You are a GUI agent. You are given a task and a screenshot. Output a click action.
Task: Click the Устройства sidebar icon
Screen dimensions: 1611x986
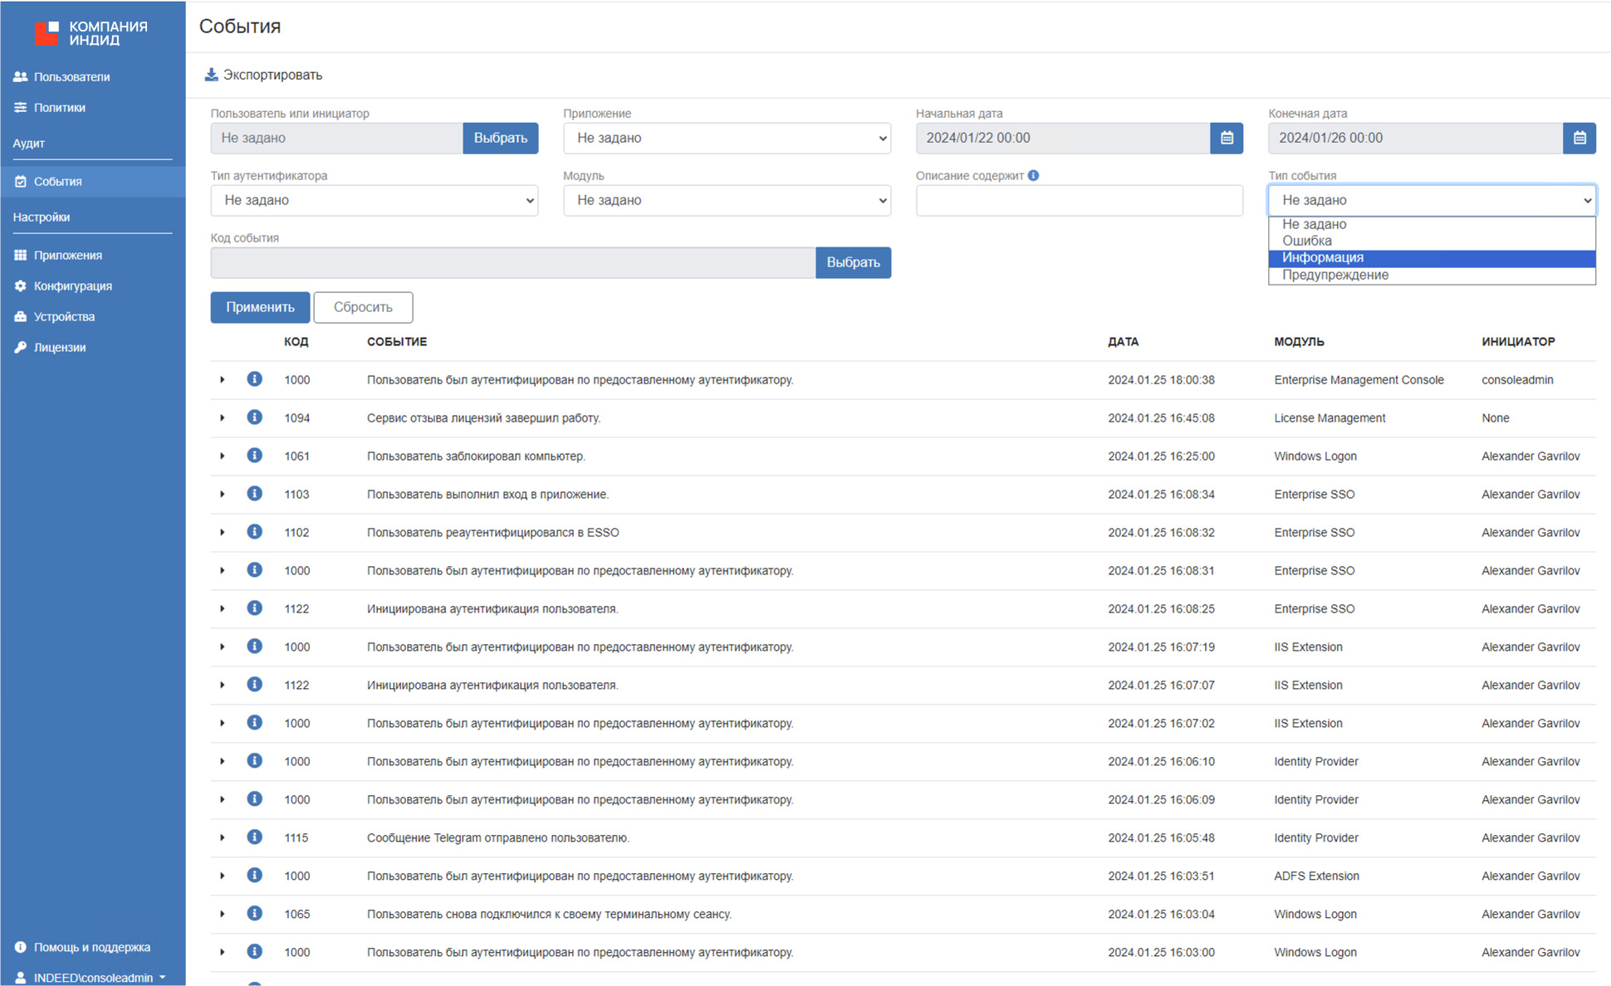(x=21, y=316)
